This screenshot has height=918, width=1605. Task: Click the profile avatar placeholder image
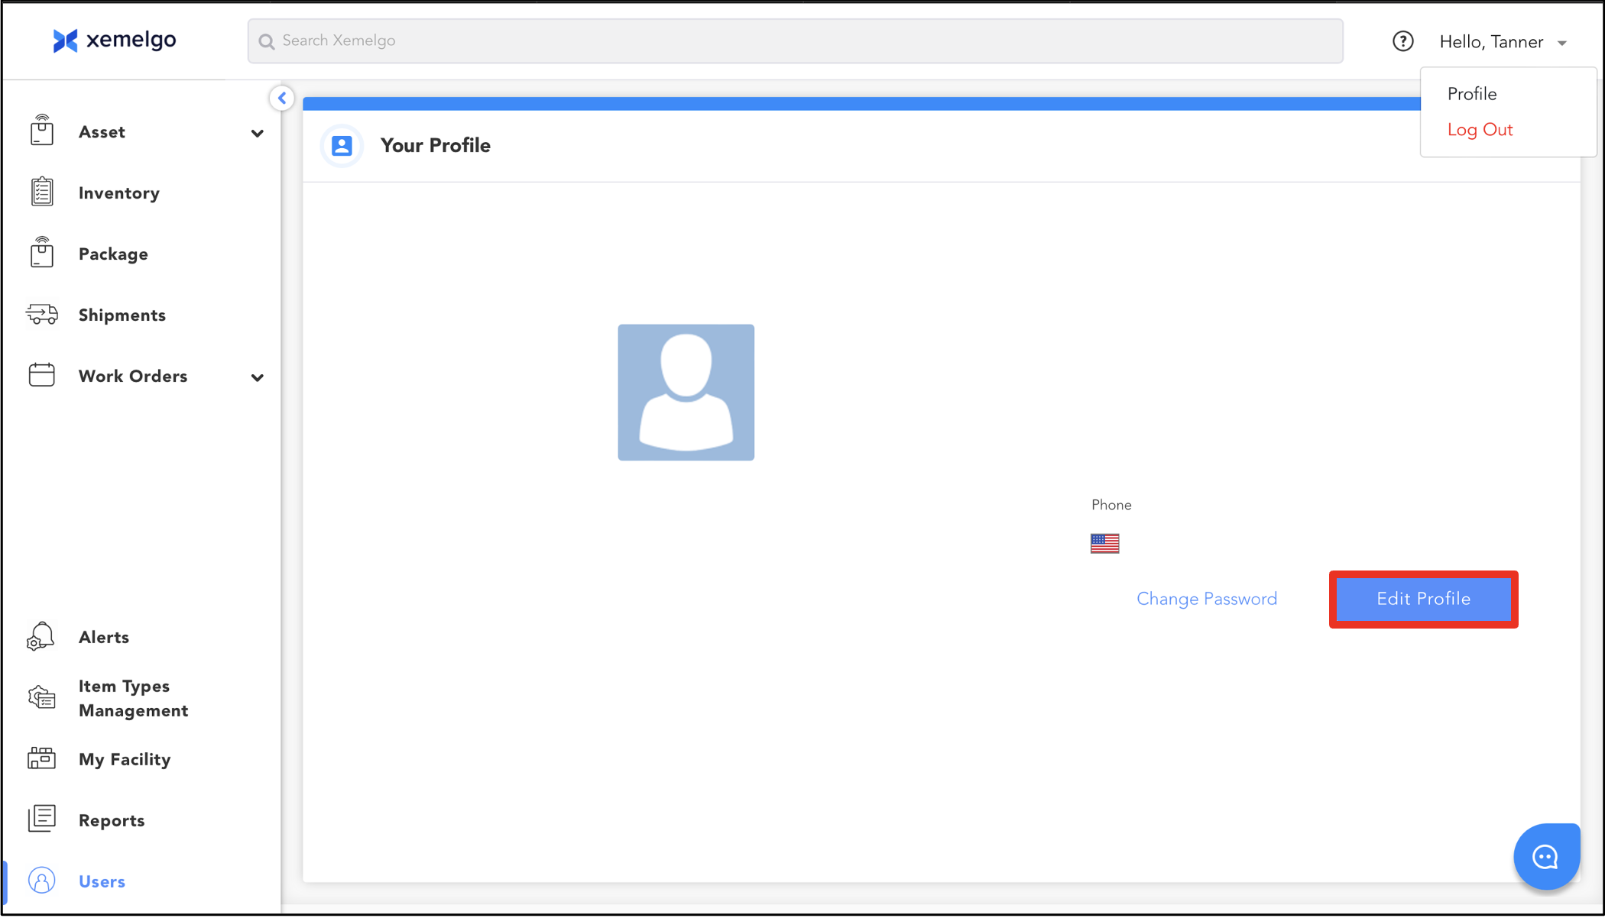click(x=686, y=392)
